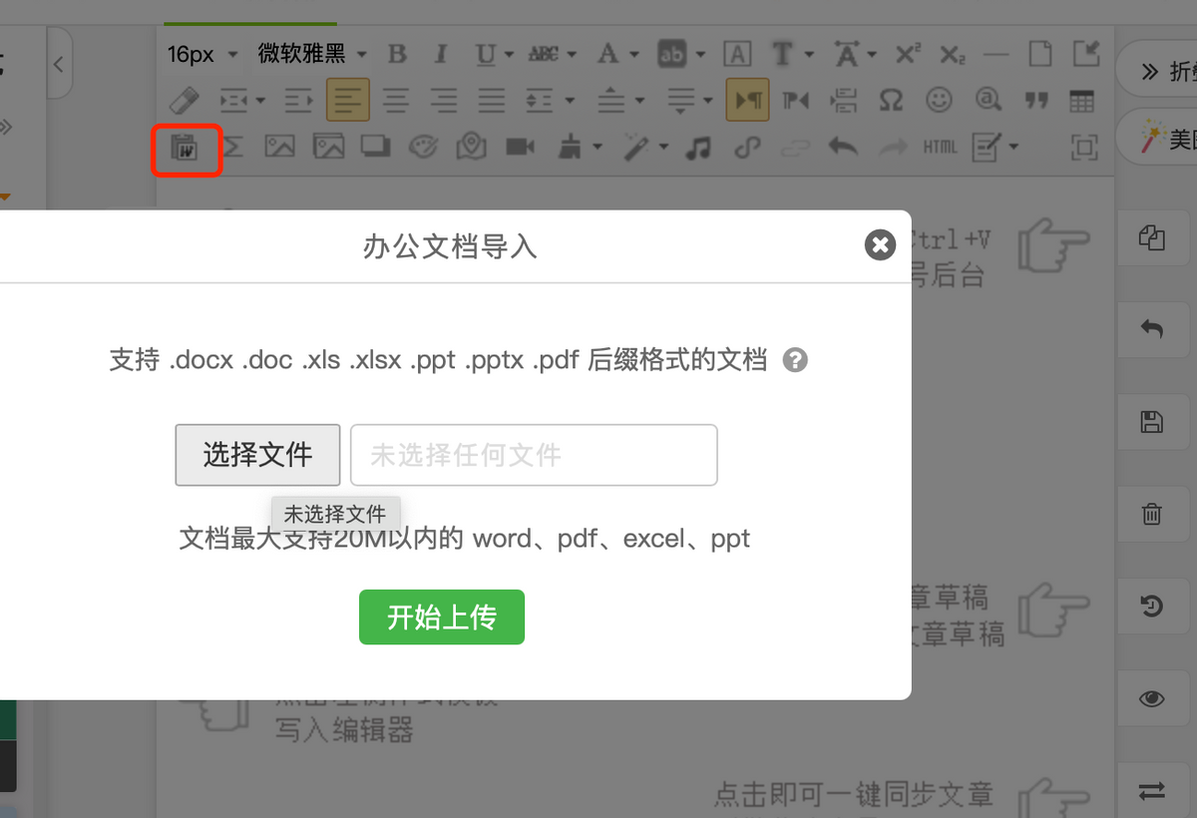Click the blank new document icon
The image size is (1197, 818).
click(1040, 54)
